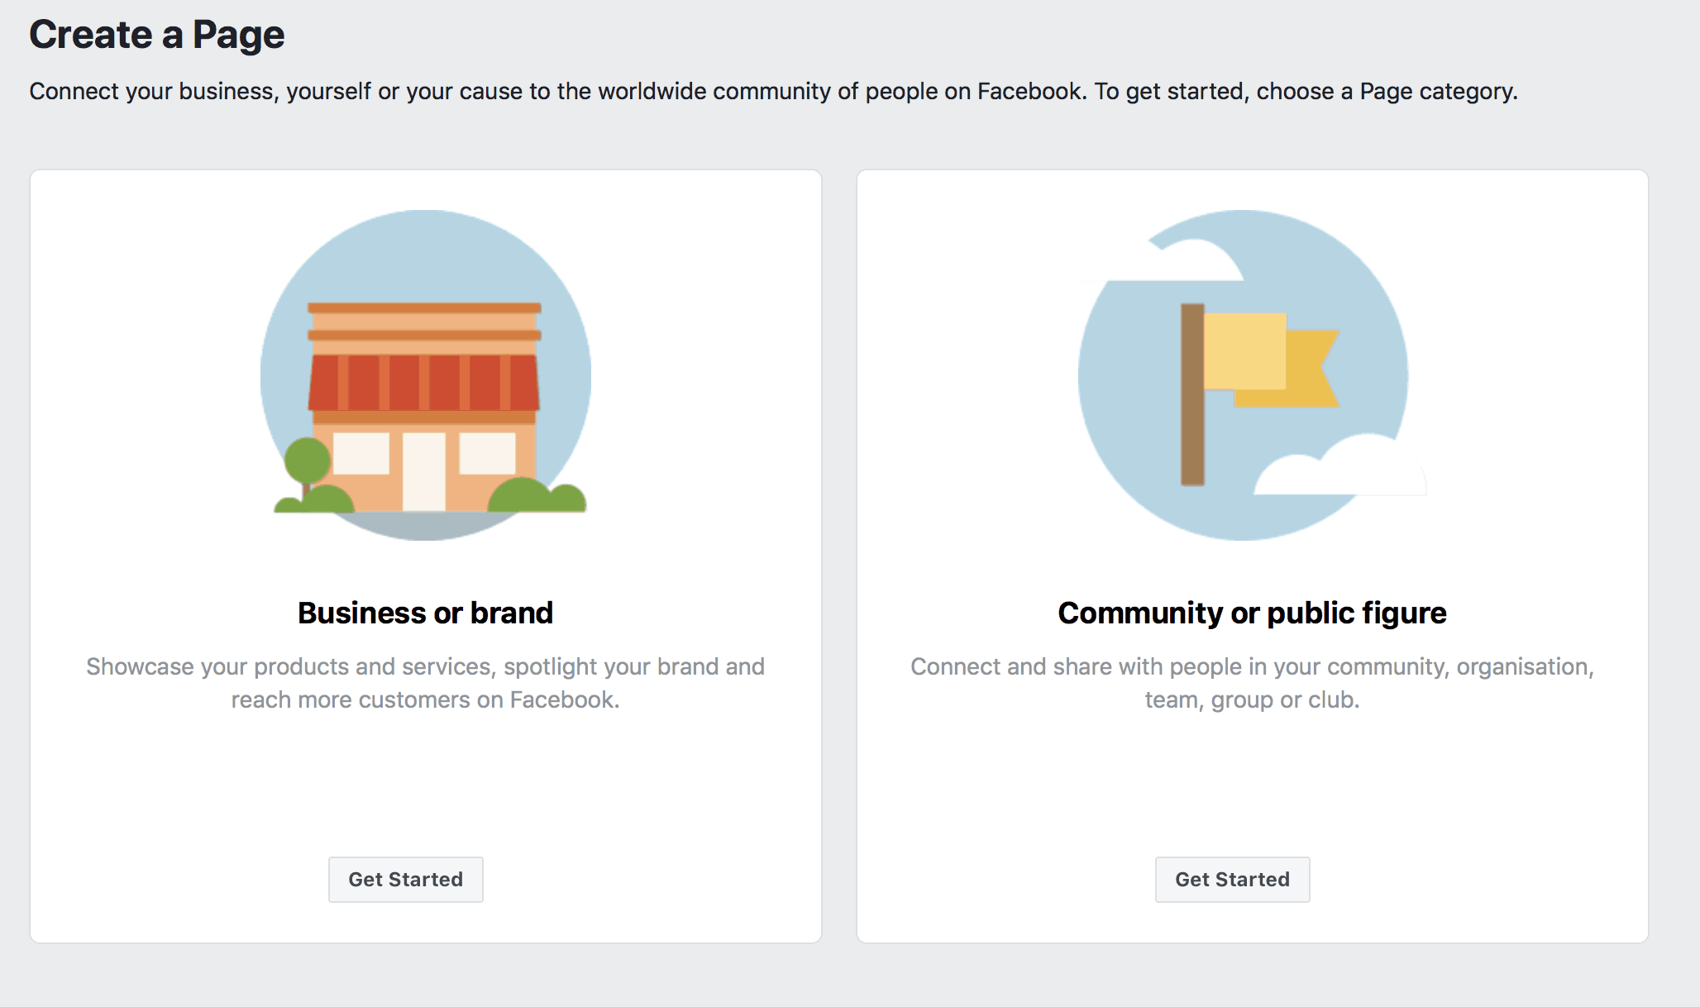Viewport: 1700px width, 1007px height.
Task: Click the brown flagpole in the illustration
Action: coord(1192,394)
